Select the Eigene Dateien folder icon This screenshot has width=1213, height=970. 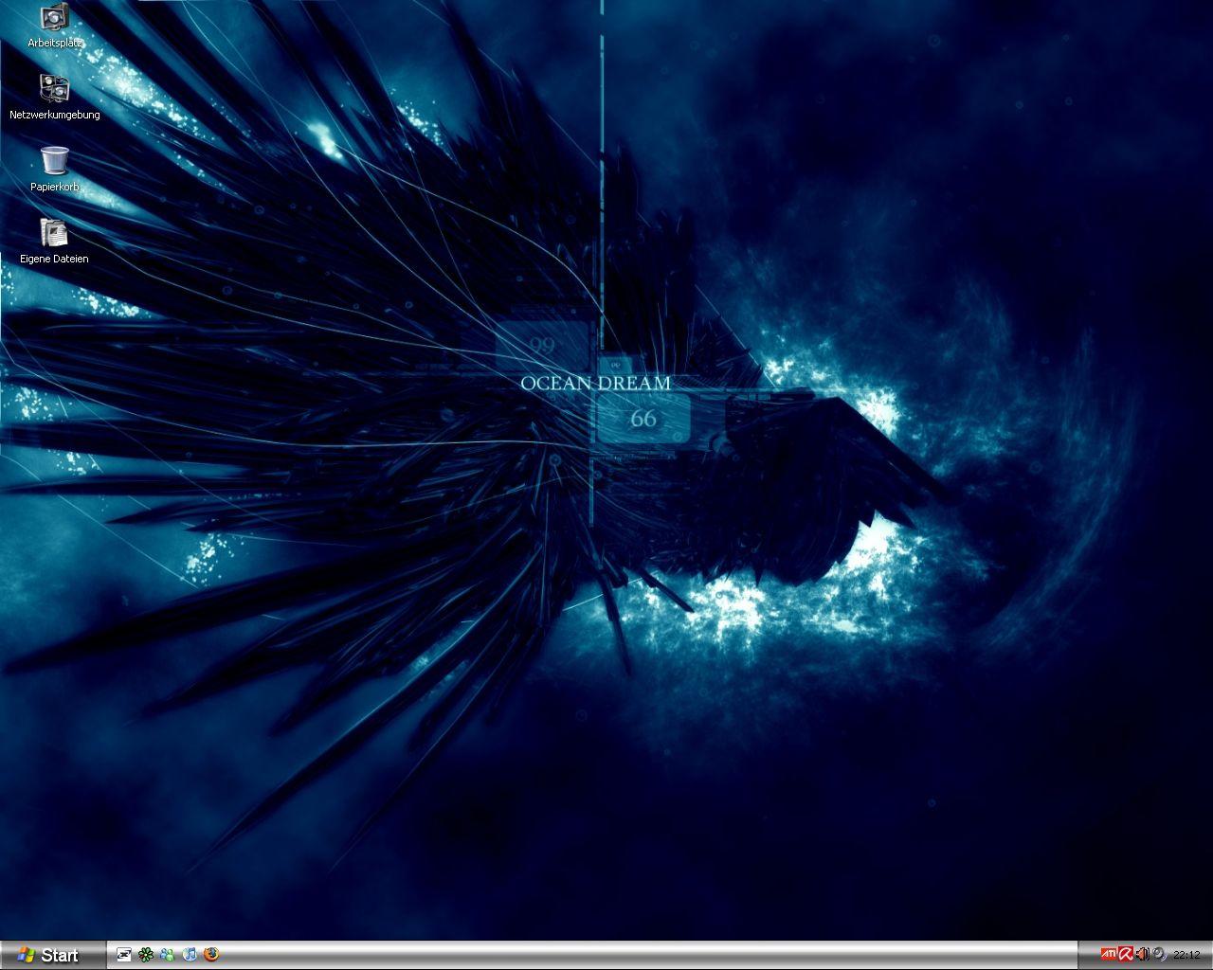coord(54,232)
